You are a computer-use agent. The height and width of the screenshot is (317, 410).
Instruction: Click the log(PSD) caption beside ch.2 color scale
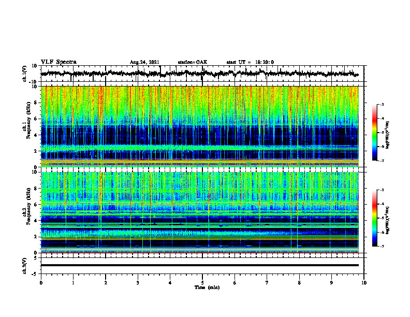point(388,221)
